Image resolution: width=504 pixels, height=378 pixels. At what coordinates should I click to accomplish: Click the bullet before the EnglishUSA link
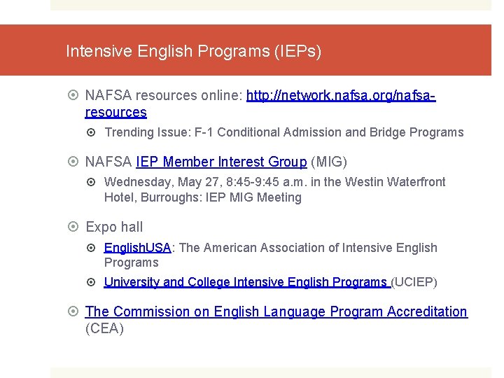coord(94,248)
